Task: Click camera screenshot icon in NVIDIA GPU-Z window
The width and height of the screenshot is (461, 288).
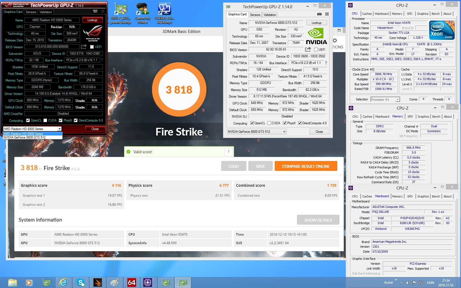Action: (319, 14)
